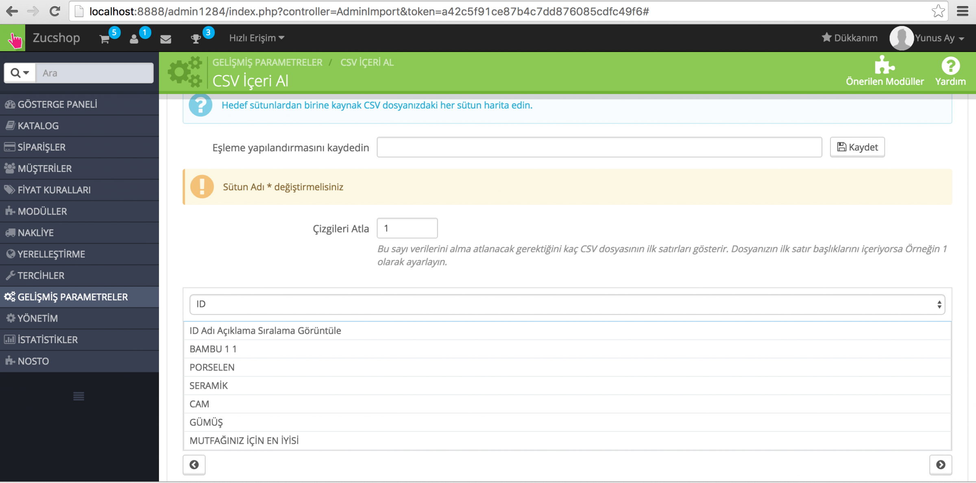Open the Dükkanım shop link
The height and width of the screenshot is (483, 976).
[x=849, y=38]
